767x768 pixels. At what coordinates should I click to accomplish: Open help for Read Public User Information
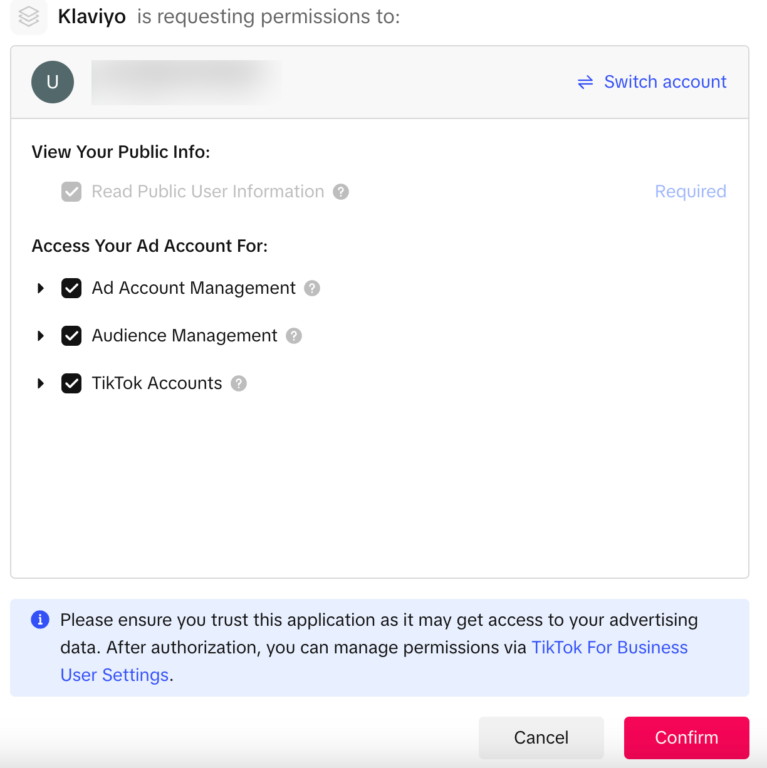point(341,192)
